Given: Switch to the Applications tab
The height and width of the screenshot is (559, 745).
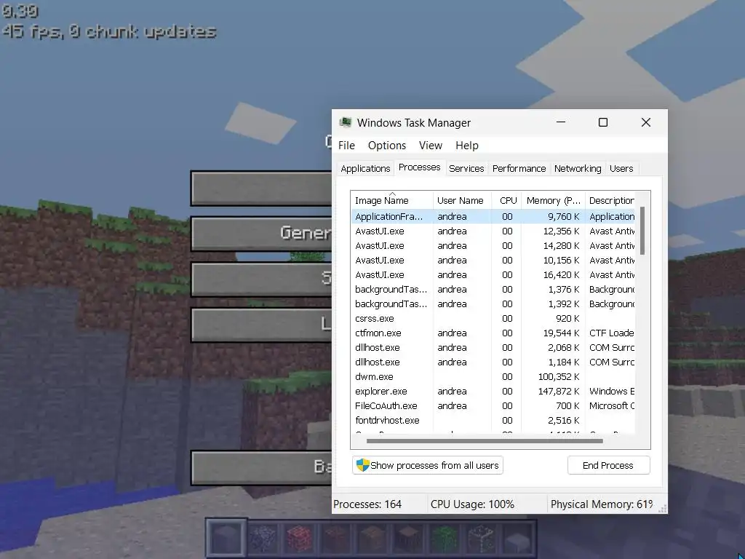Looking at the screenshot, I should pyautogui.click(x=365, y=169).
